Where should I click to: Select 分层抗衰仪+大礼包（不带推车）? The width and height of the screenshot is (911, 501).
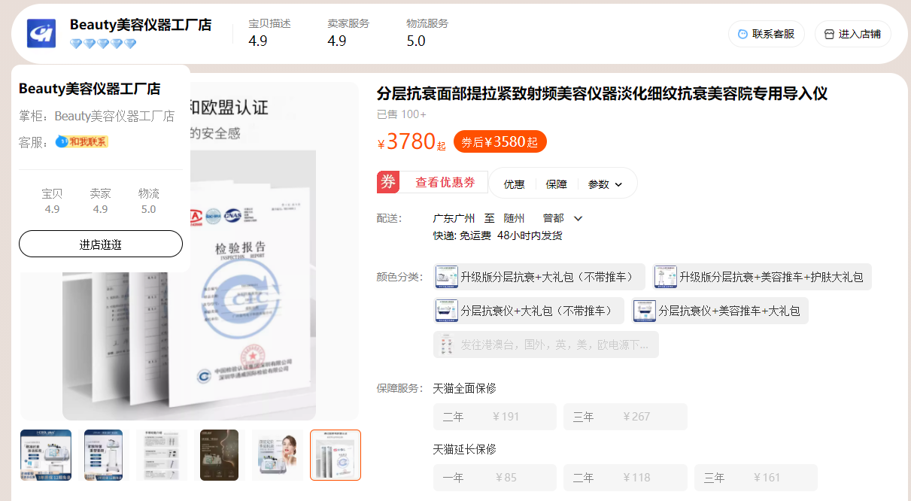(529, 311)
